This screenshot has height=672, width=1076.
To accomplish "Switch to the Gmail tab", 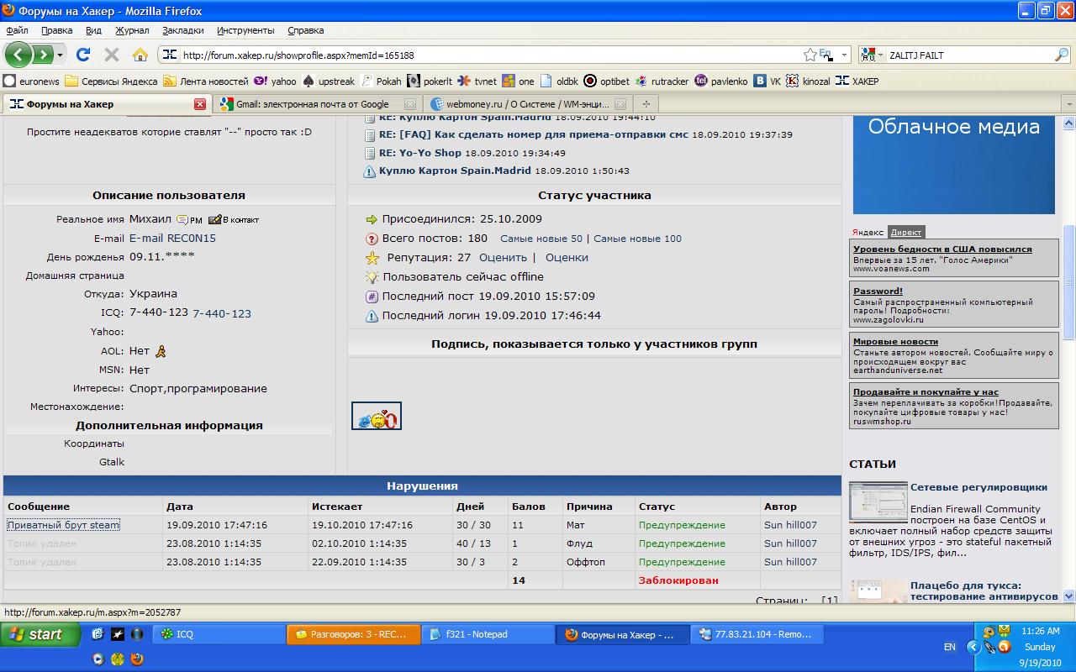I will (x=317, y=104).
